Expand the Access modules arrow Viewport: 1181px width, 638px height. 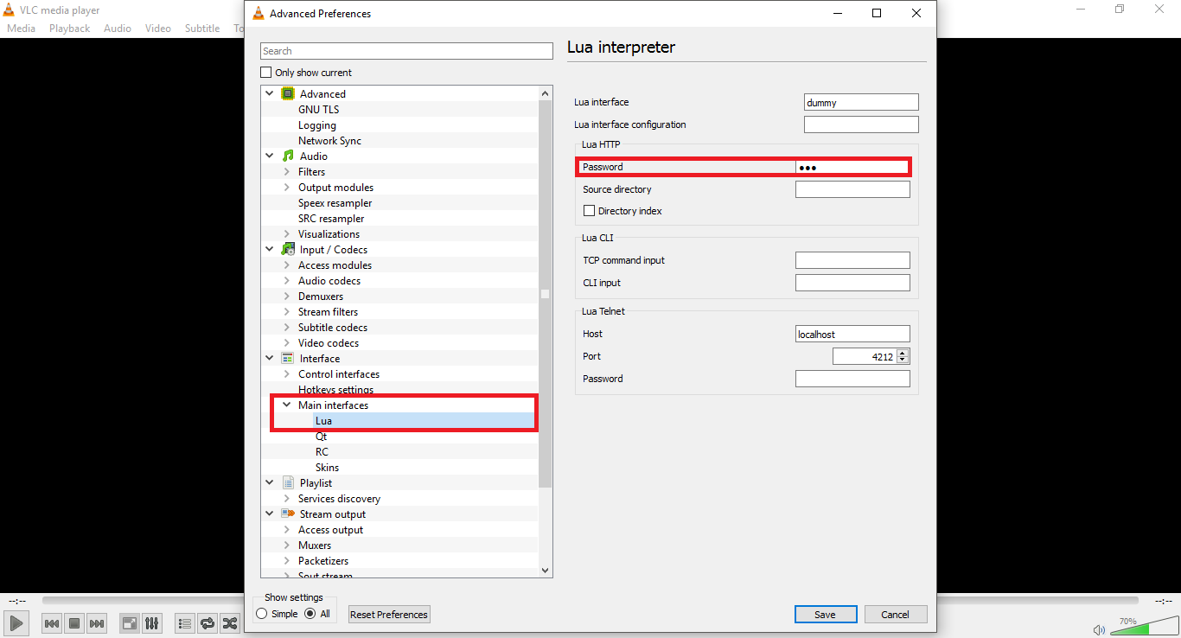point(287,265)
